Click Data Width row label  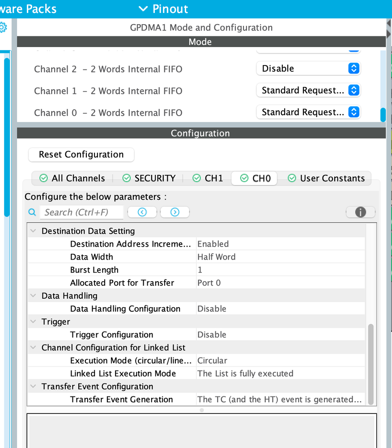(x=92, y=257)
